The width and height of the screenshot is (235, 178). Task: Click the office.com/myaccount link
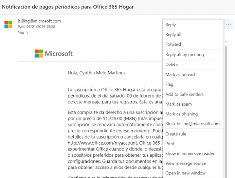[103, 143]
